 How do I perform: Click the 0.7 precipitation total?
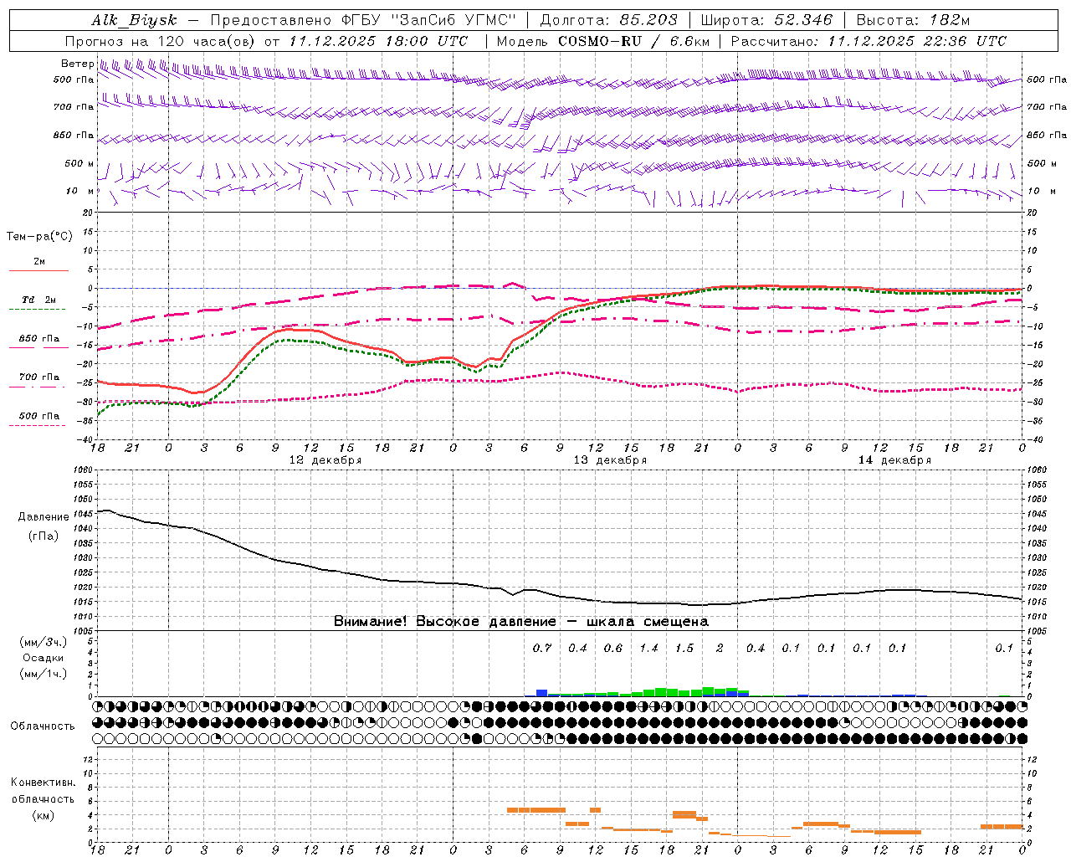point(542,649)
